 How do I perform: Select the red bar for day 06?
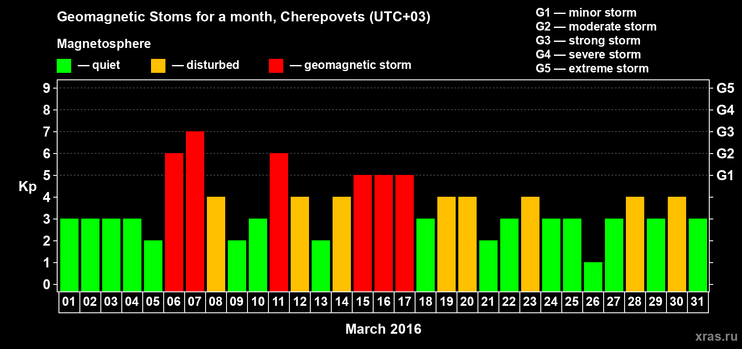[x=174, y=222]
